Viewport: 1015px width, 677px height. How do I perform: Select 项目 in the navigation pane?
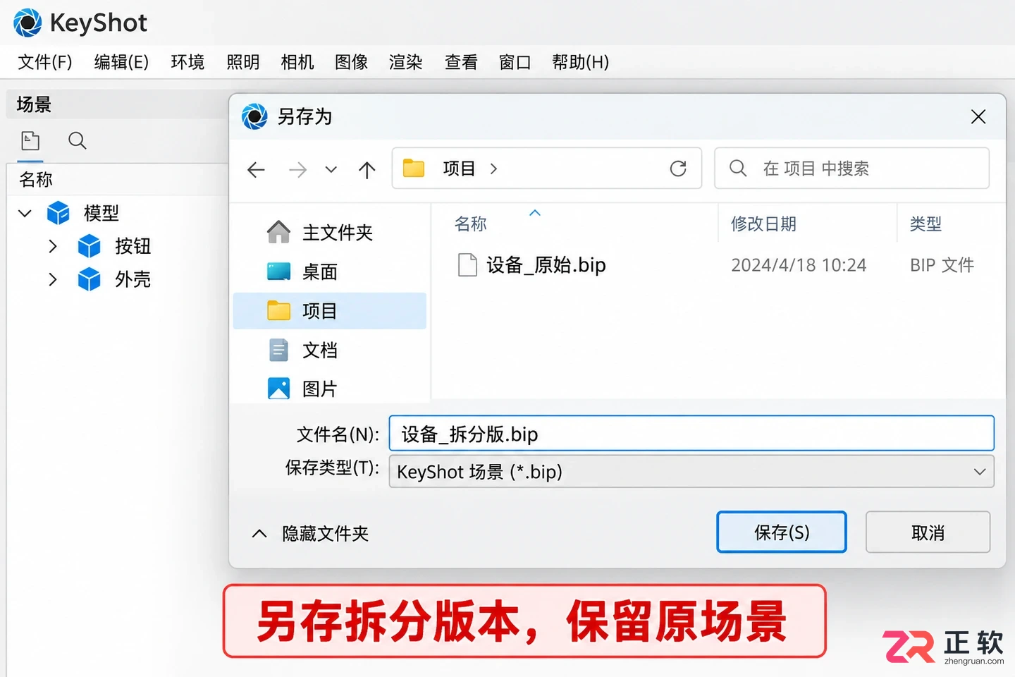tap(330, 311)
